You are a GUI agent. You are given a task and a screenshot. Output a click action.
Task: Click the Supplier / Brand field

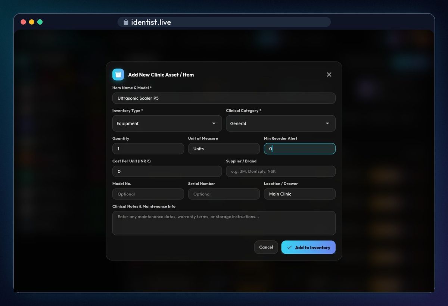tap(281, 171)
